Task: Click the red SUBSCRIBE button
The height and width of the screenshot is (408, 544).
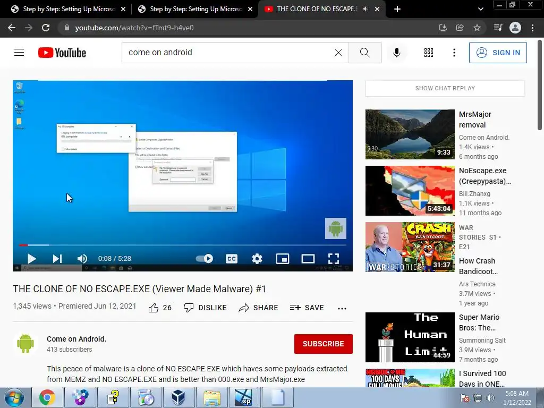Action: [x=324, y=344]
